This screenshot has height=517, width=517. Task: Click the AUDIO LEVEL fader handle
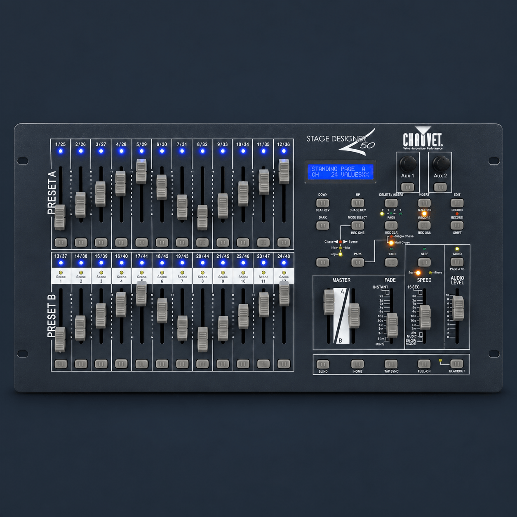coord(458,308)
